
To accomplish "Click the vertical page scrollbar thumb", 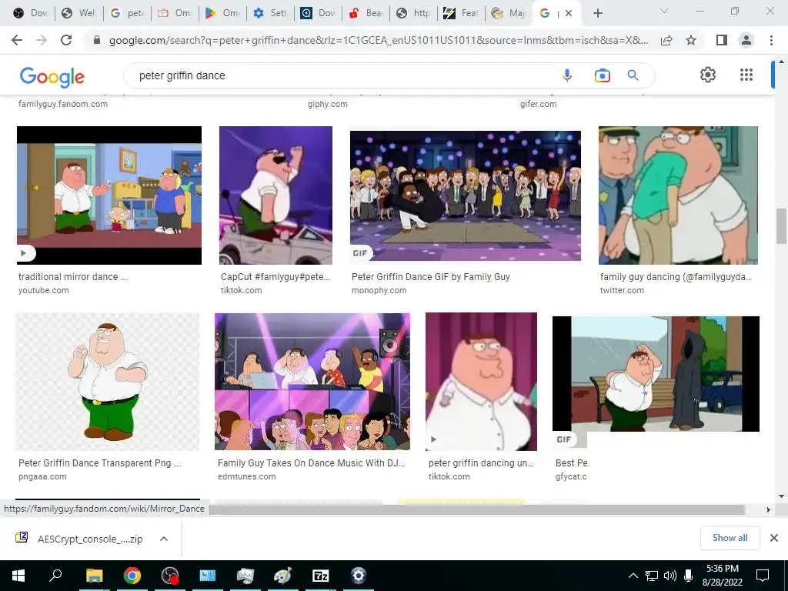I will (x=781, y=226).
